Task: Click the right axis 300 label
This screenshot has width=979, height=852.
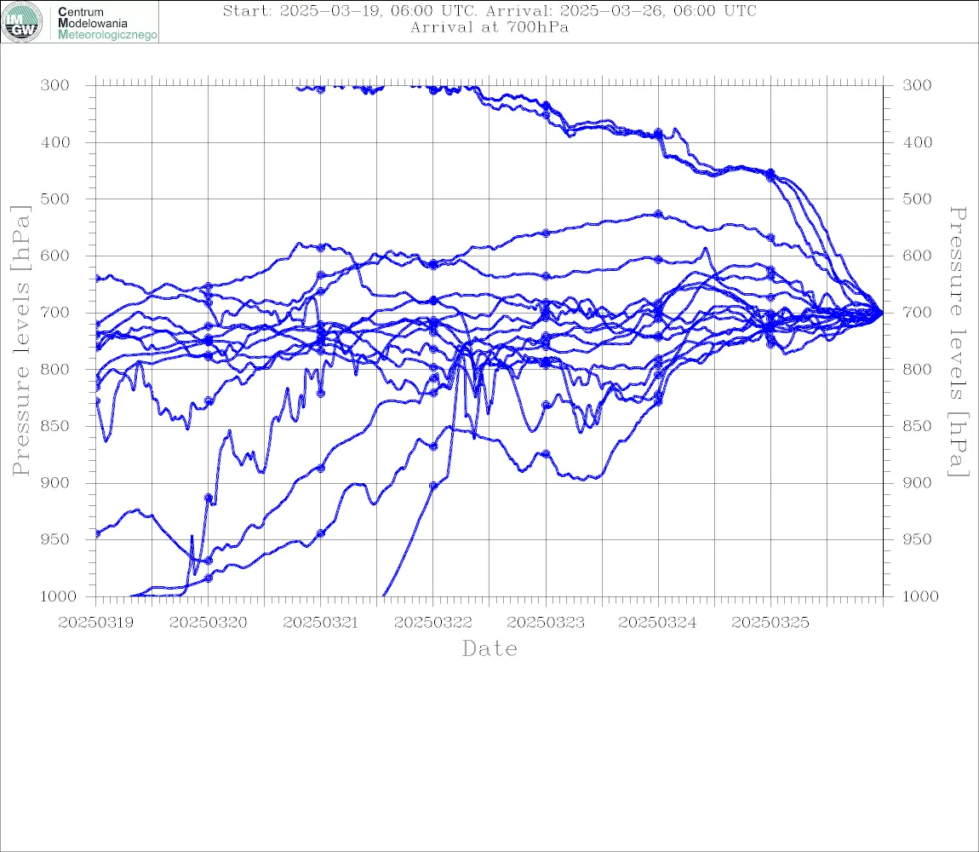Action: (x=917, y=85)
